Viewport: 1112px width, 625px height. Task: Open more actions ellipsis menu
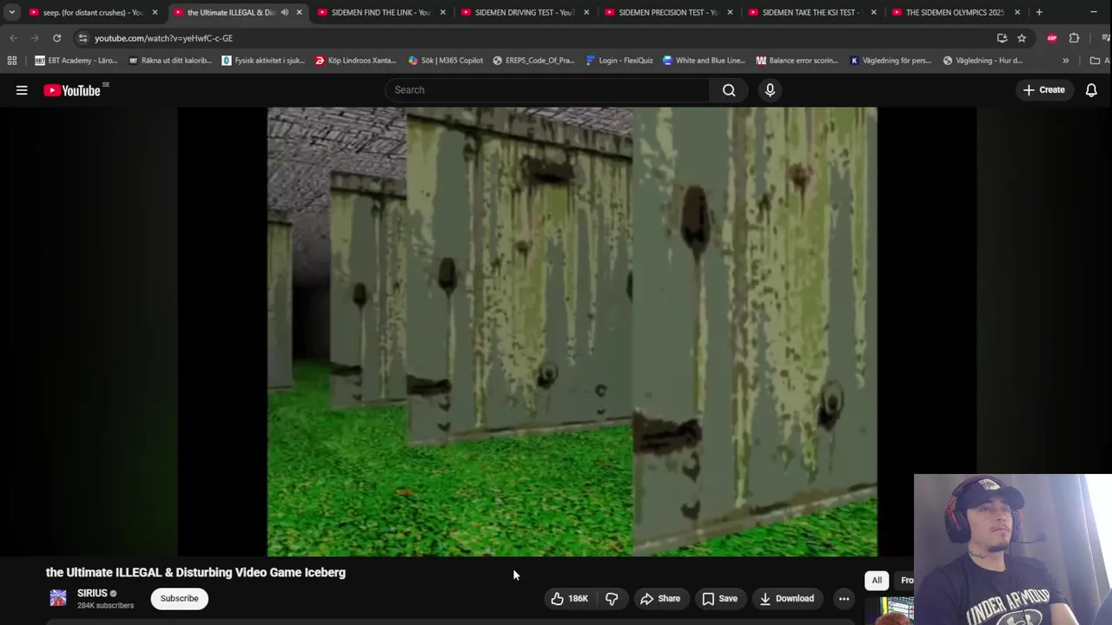[x=844, y=598]
